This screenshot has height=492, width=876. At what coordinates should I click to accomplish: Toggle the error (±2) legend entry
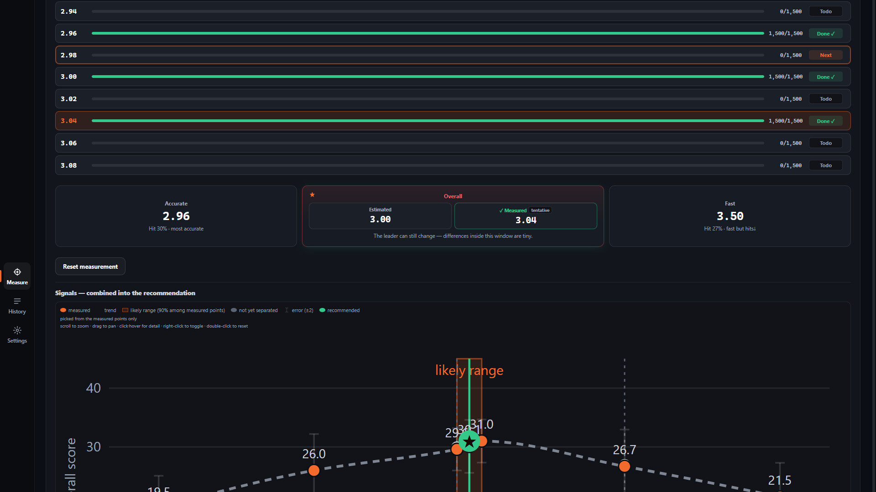[x=299, y=310]
